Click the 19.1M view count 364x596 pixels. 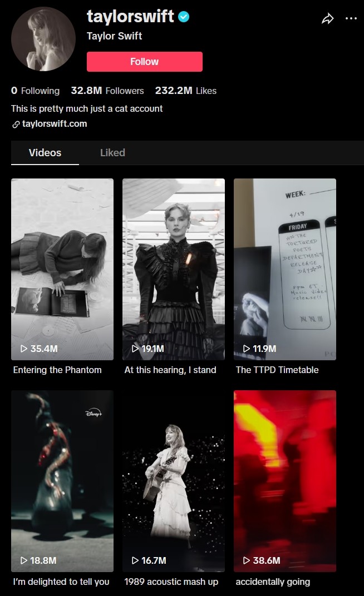pos(153,349)
